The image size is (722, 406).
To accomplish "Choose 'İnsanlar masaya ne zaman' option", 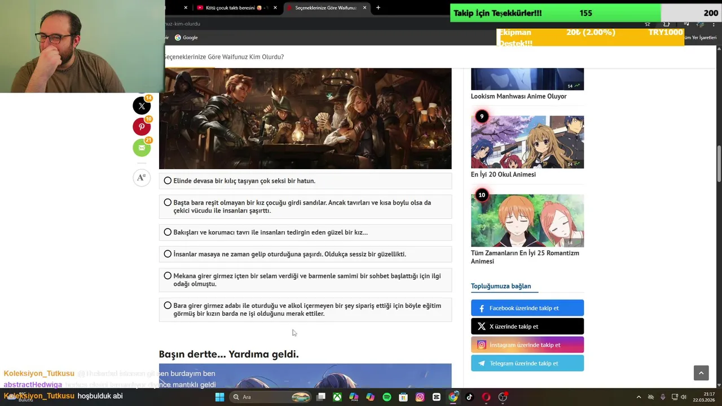I will pyautogui.click(x=305, y=254).
